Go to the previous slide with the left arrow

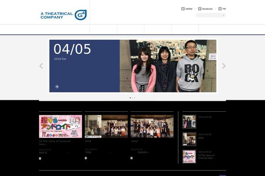tap(41, 66)
